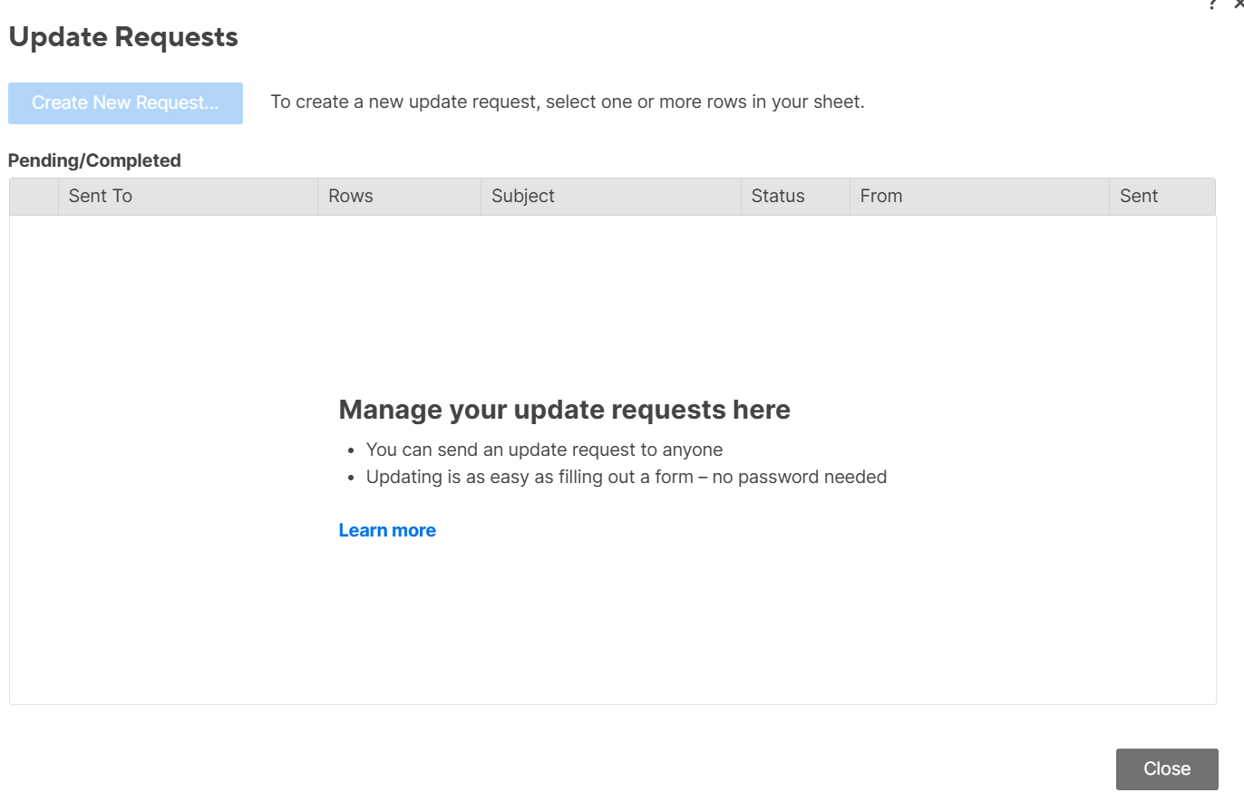This screenshot has height=793, width=1244.
Task: Dismiss the dialog with the X icon
Action: (x=1239, y=5)
